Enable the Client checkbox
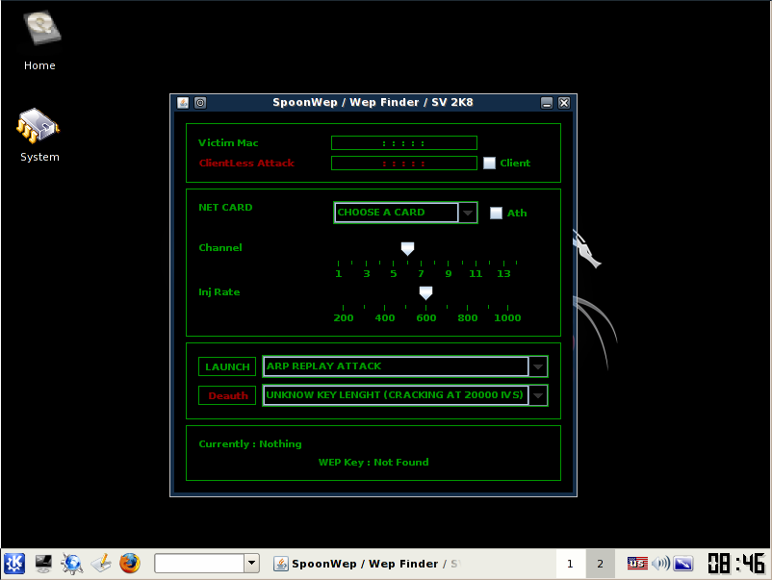The image size is (772, 580). pyautogui.click(x=489, y=163)
